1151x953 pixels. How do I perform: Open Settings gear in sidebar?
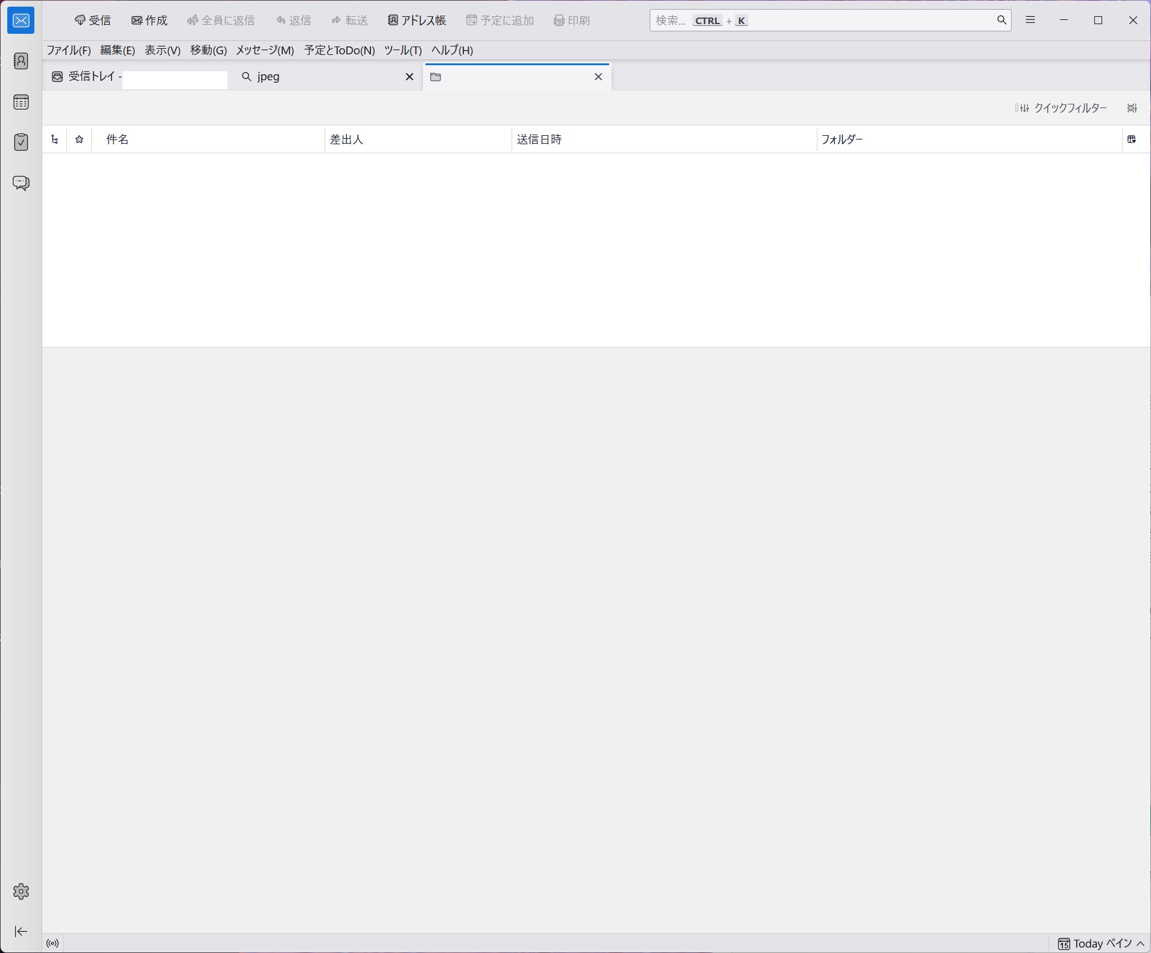[x=21, y=891]
